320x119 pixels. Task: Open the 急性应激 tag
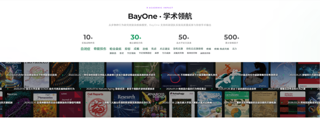pos(178,49)
